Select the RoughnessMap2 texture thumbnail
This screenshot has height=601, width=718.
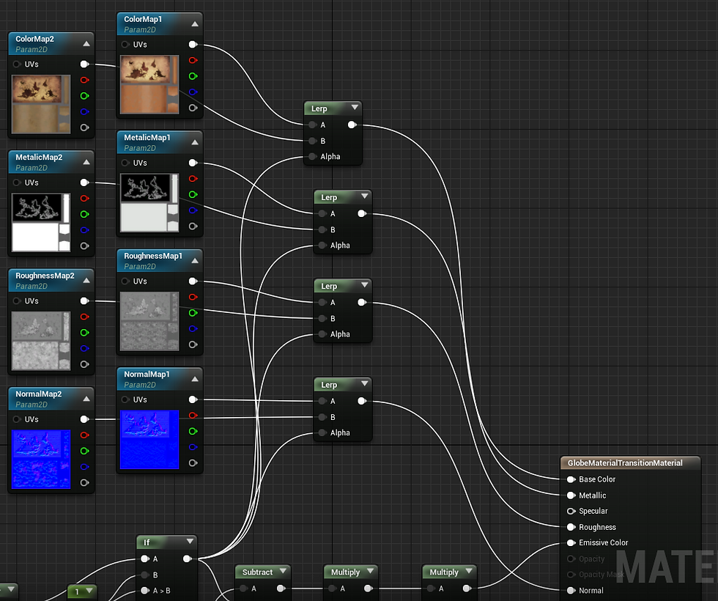[41, 341]
